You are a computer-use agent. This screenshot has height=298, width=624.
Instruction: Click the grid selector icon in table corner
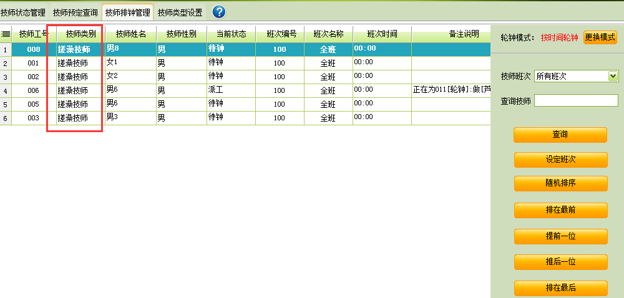6,34
